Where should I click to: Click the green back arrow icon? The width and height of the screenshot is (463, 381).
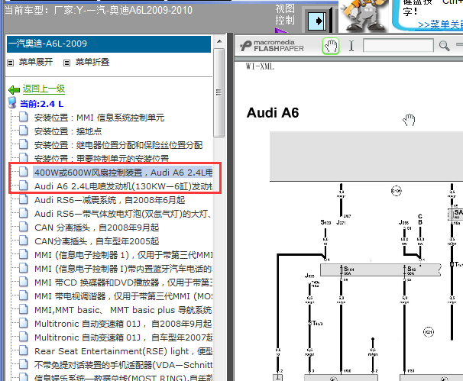pyautogui.click(x=14, y=89)
